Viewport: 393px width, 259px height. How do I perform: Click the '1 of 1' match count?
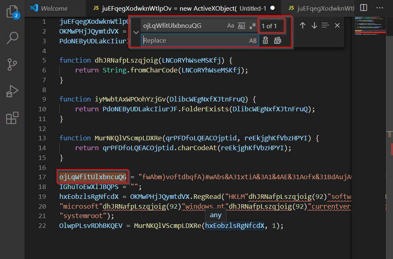pyautogui.click(x=269, y=26)
